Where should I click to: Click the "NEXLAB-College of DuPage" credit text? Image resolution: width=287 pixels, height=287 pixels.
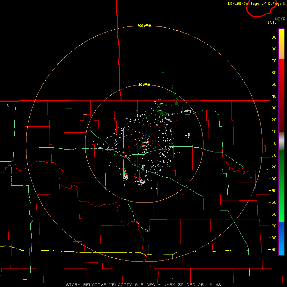[x=254, y=4]
